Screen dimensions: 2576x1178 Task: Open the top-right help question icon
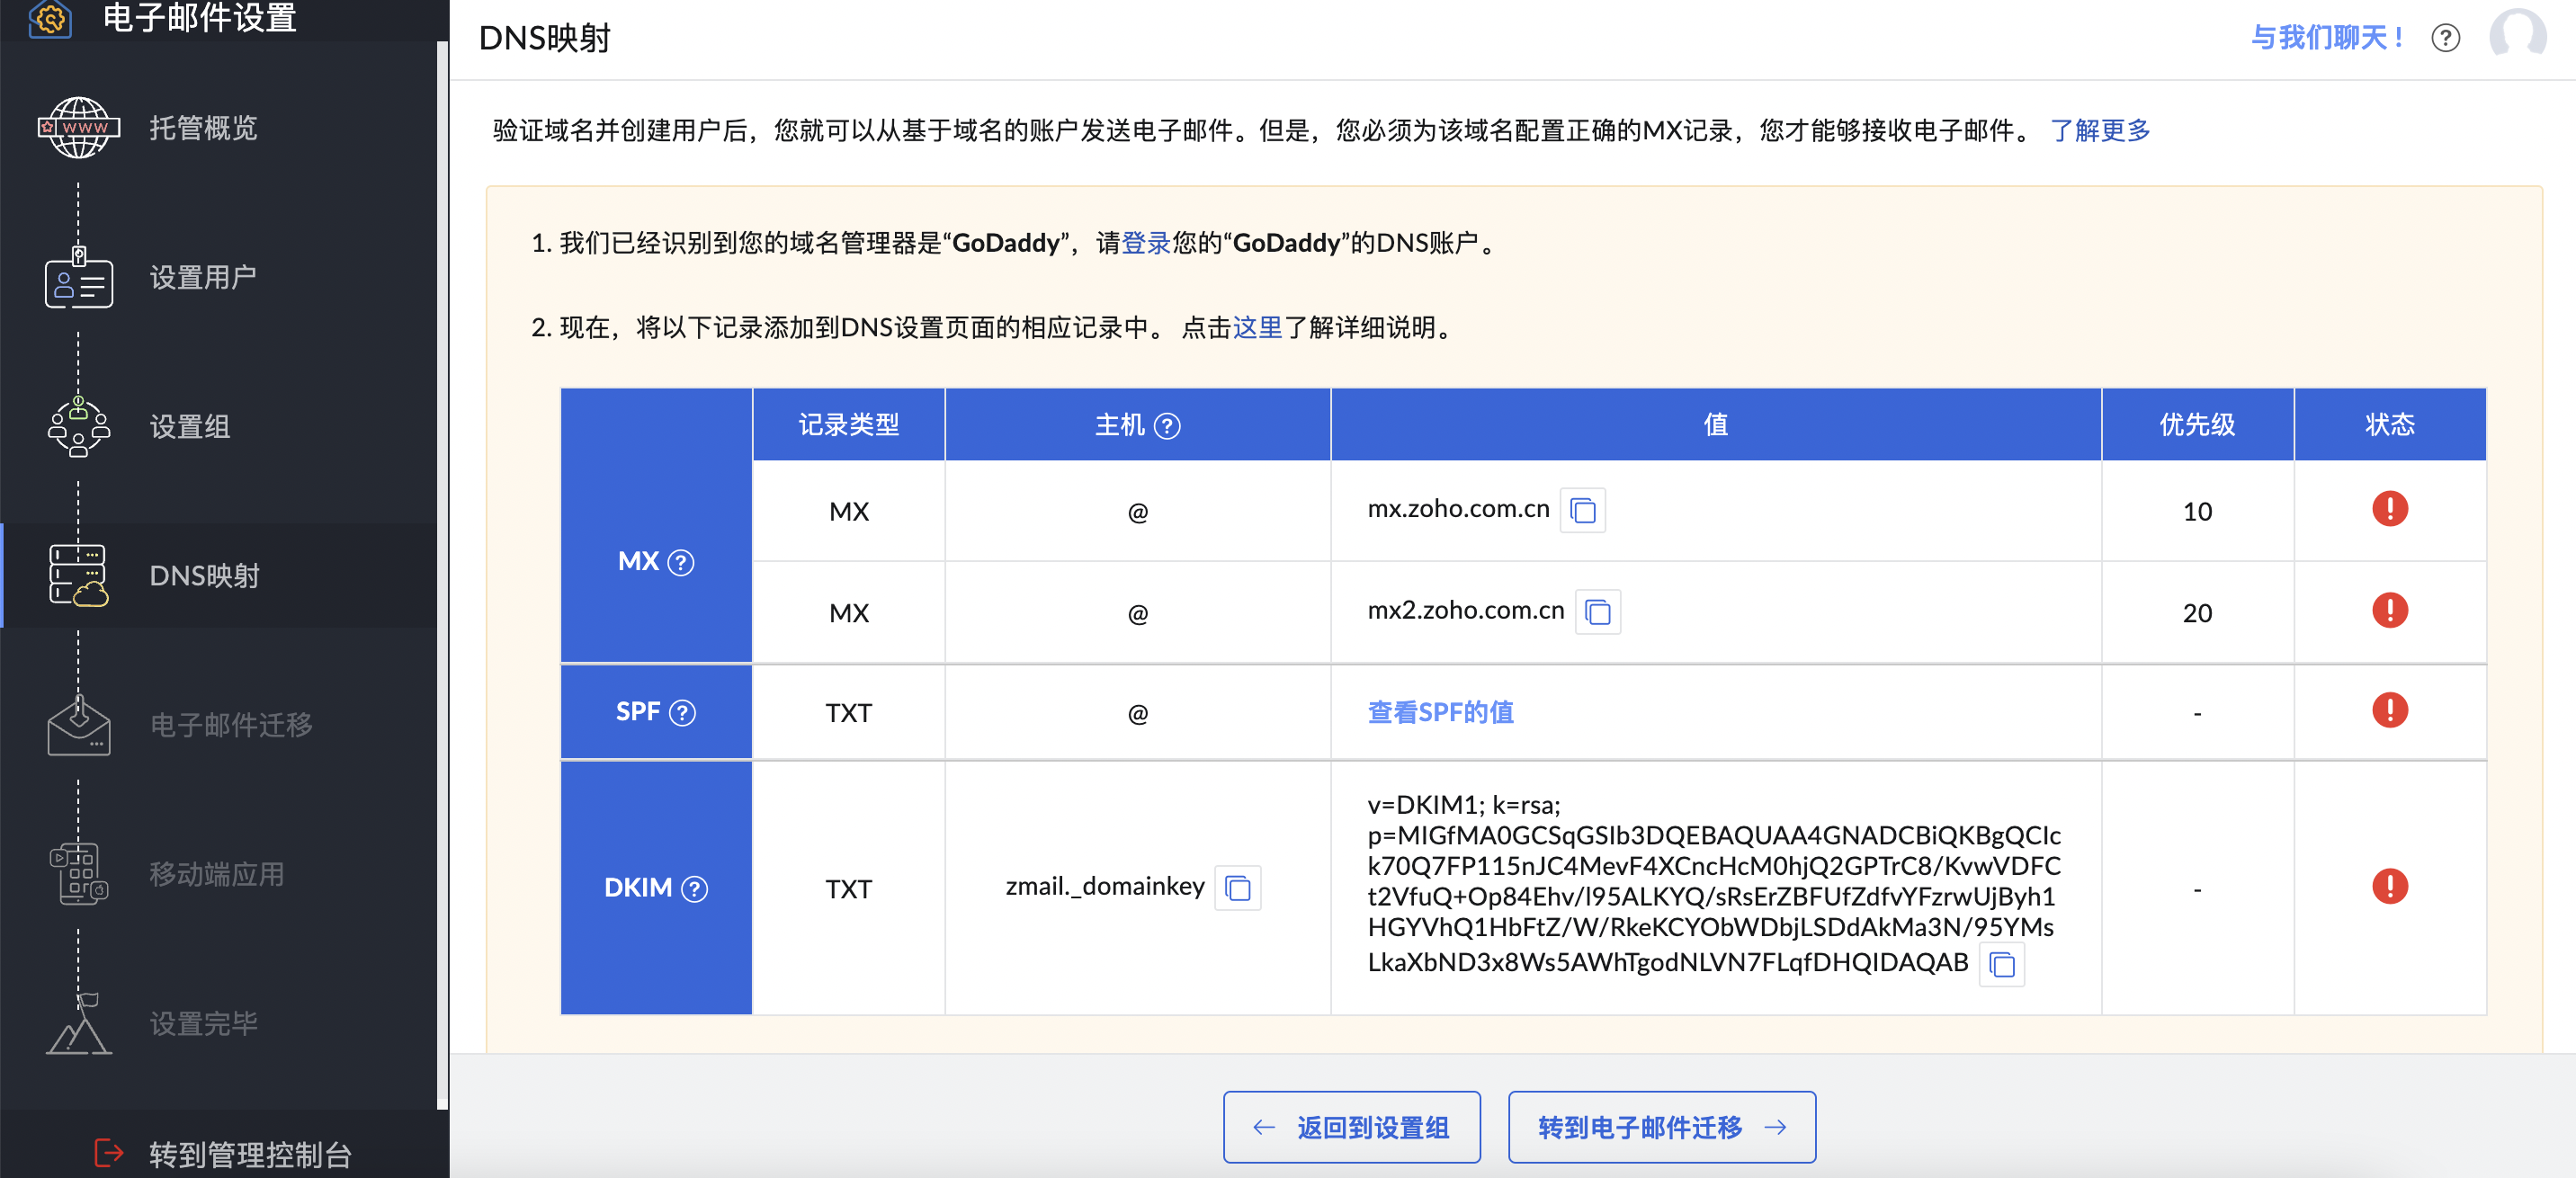click(x=2445, y=38)
